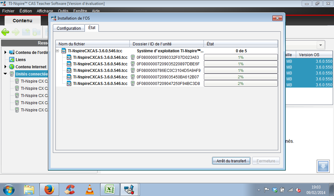Show hidden system tray icons
The image size is (334, 196).
pos(259,189)
